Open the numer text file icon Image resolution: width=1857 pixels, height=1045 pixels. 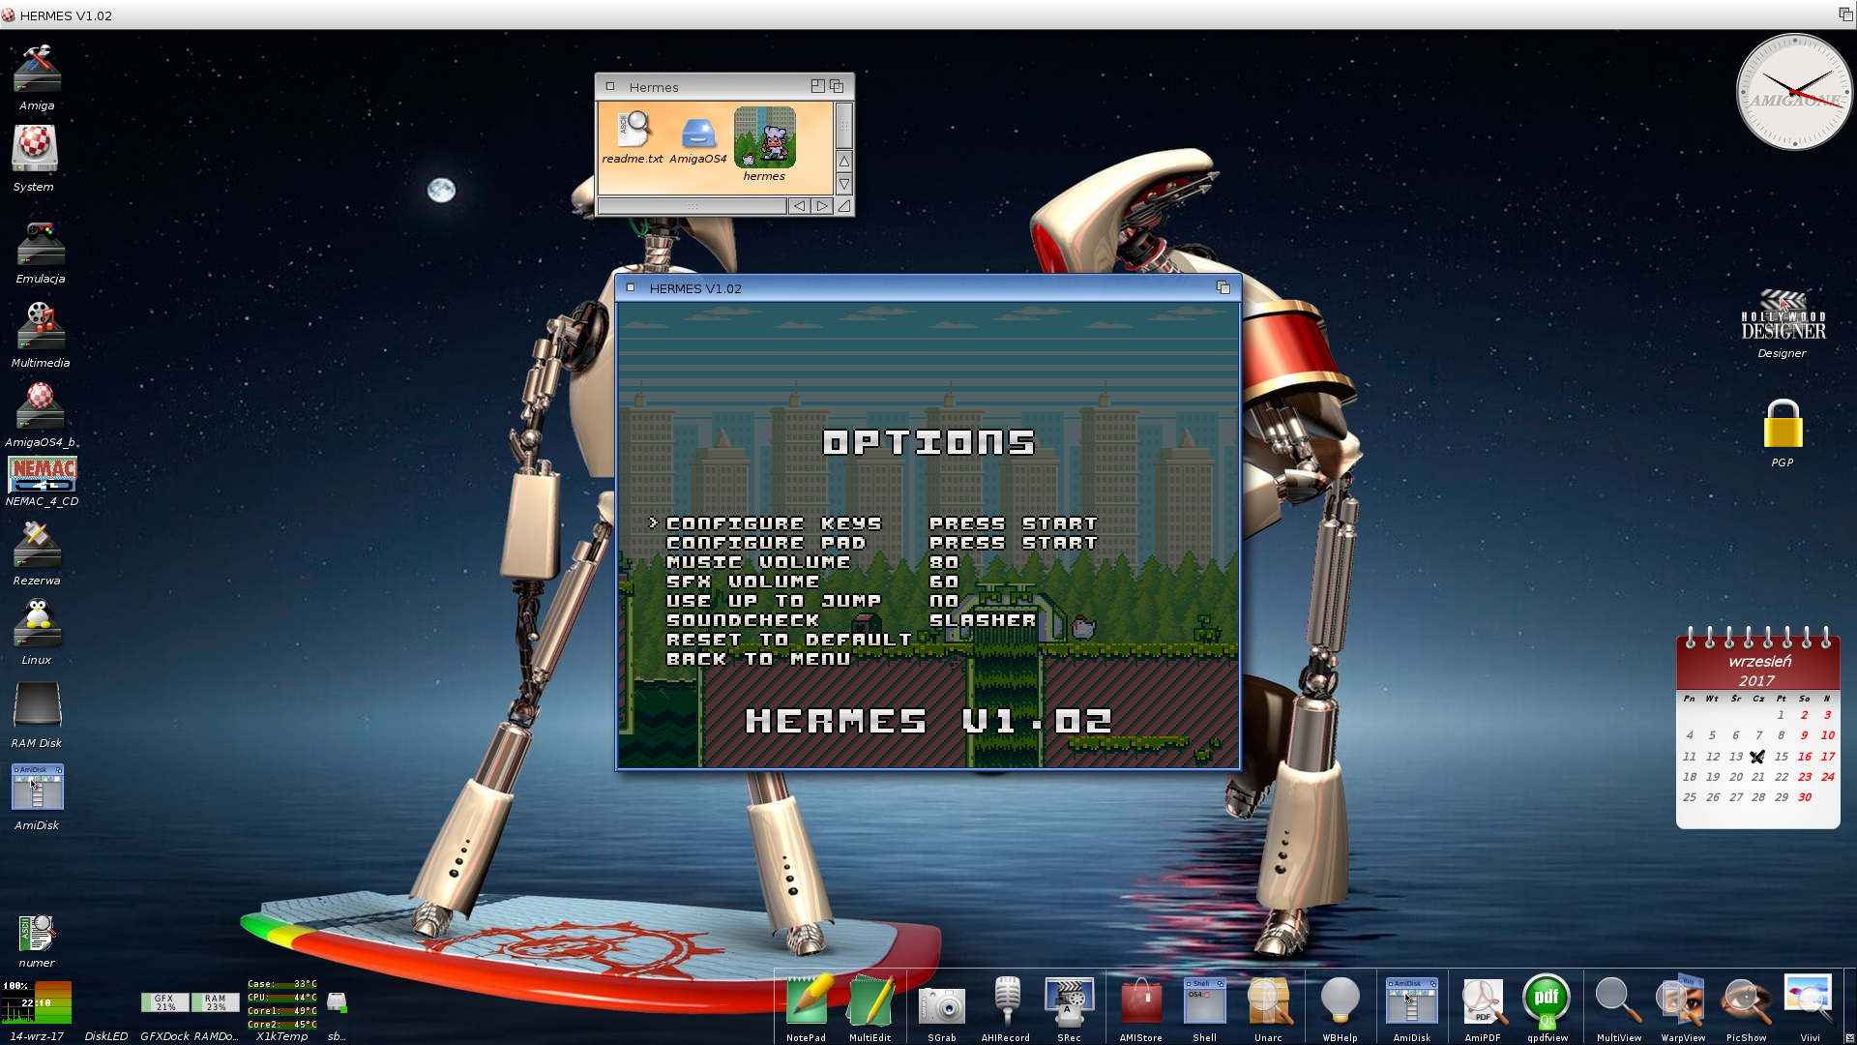pos(37,934)
